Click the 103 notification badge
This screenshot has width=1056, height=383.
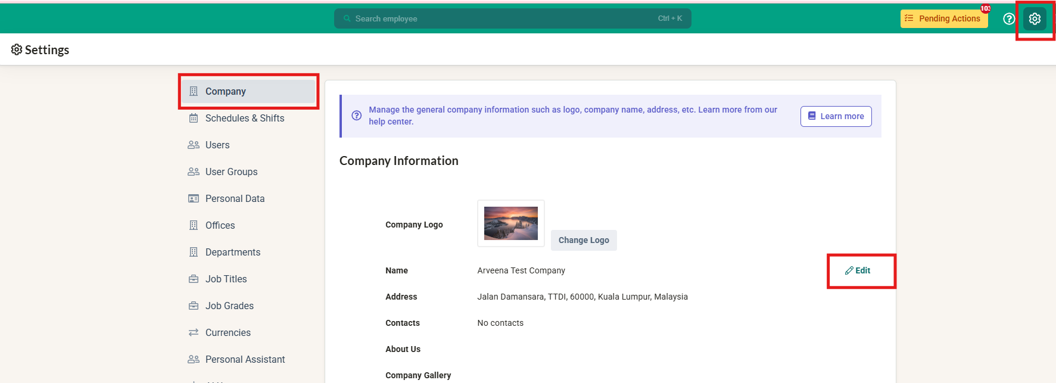coord(986,8)
